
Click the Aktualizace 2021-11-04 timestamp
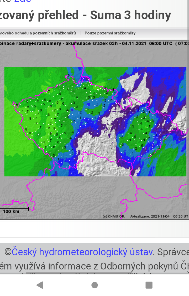point(150,216)
